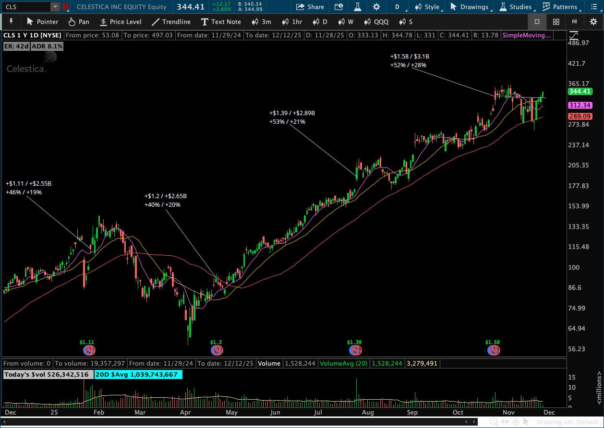This screenshot has width=604, height=428.
Task: Open the Style dropdown menu
Action: (428, 7)
